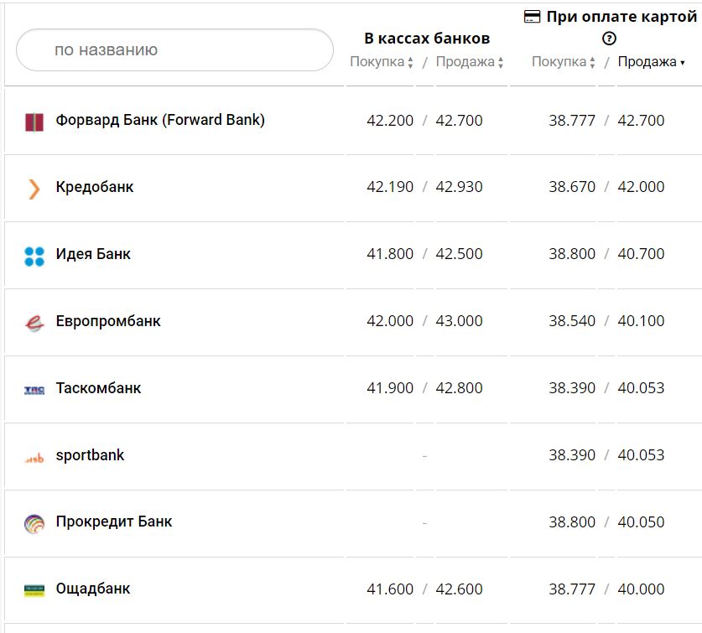Sort by card payment Покупка column

pyautogui.click(x=564, y=62)
